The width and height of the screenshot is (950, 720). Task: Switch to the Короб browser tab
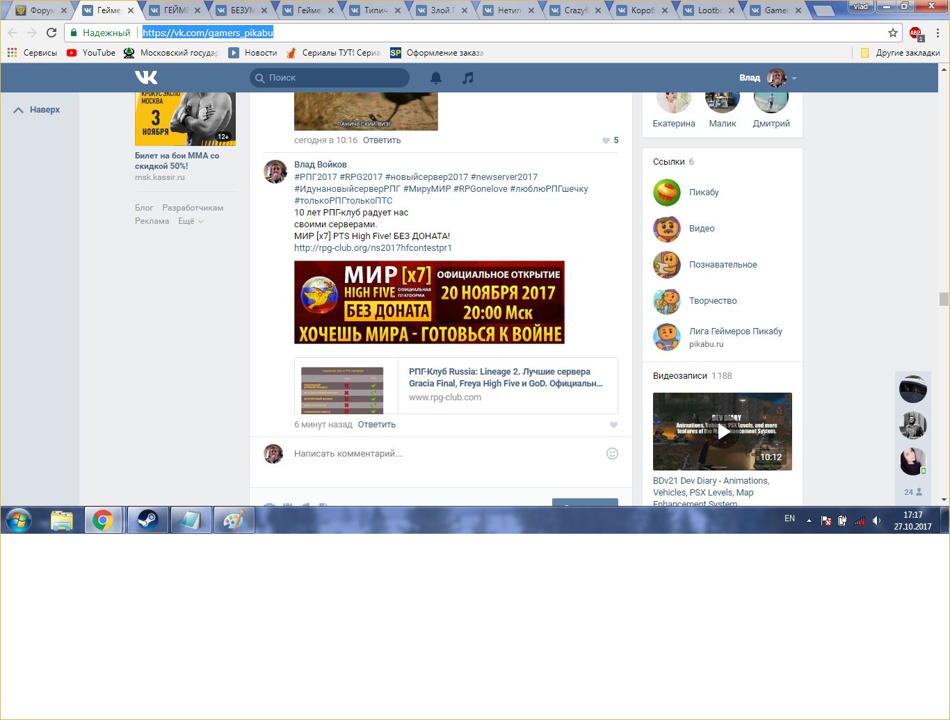pyautogui.click(x=642, y=10)
